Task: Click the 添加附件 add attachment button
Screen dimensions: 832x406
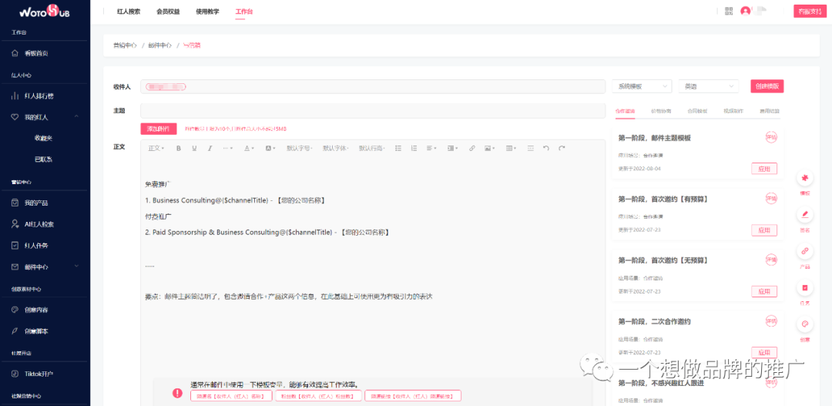Action: pos(158,129)
